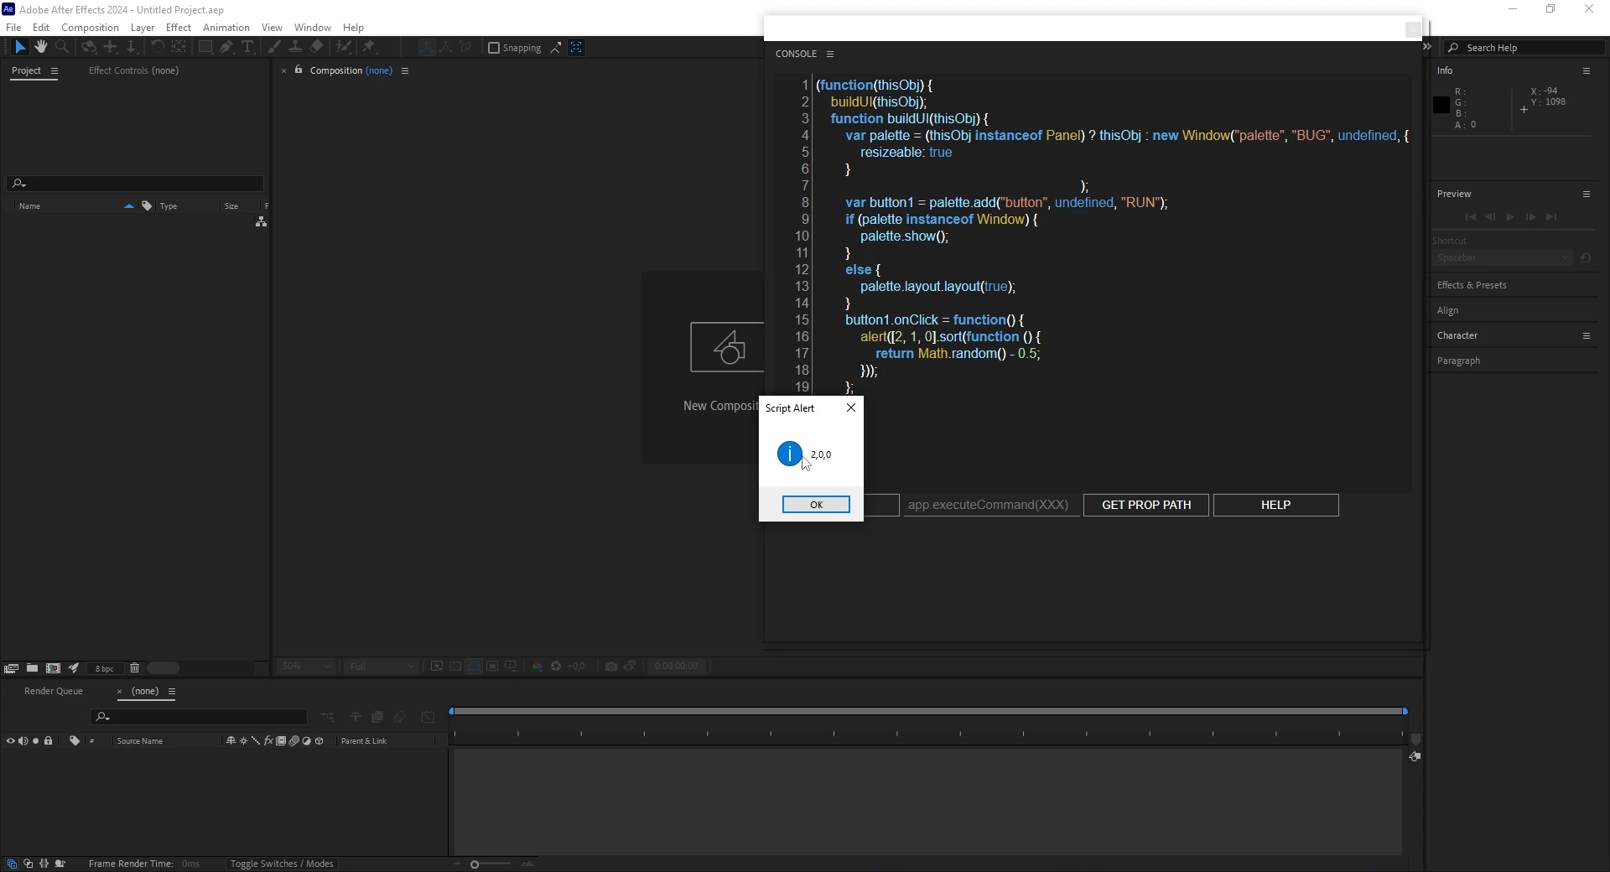The image size is (1610, 872).
Task: Select the Brush tool
Action: click(x=274, y=48)
